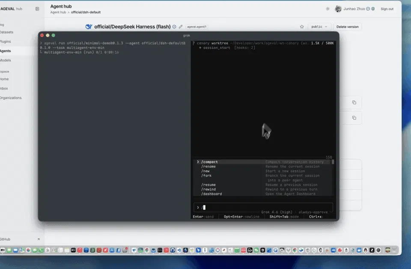This screenshot has height=269, width=411.
Task: Click the DeepSeek whale logo icon
Action: pyautogui.click(x=89, y=27)
